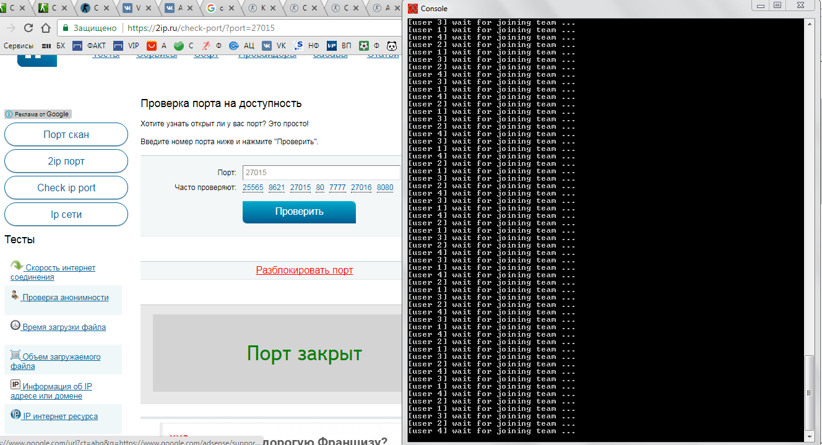Open Скорость интернет соединения test link
The width and height of the screenshot is (822, 445).
(53, 272)
